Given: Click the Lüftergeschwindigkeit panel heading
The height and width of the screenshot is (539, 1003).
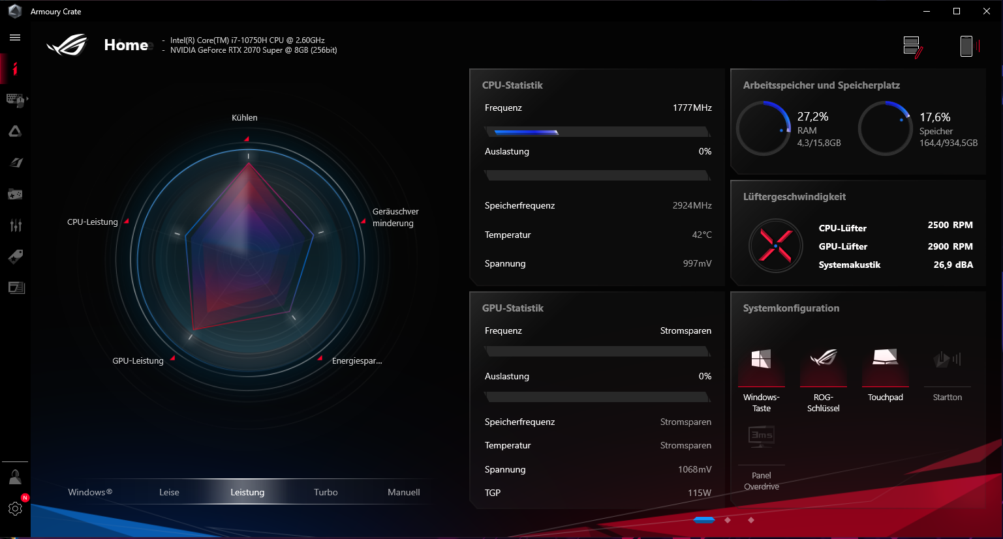Looking at the screenshot, I should click(x=794, y=197).
